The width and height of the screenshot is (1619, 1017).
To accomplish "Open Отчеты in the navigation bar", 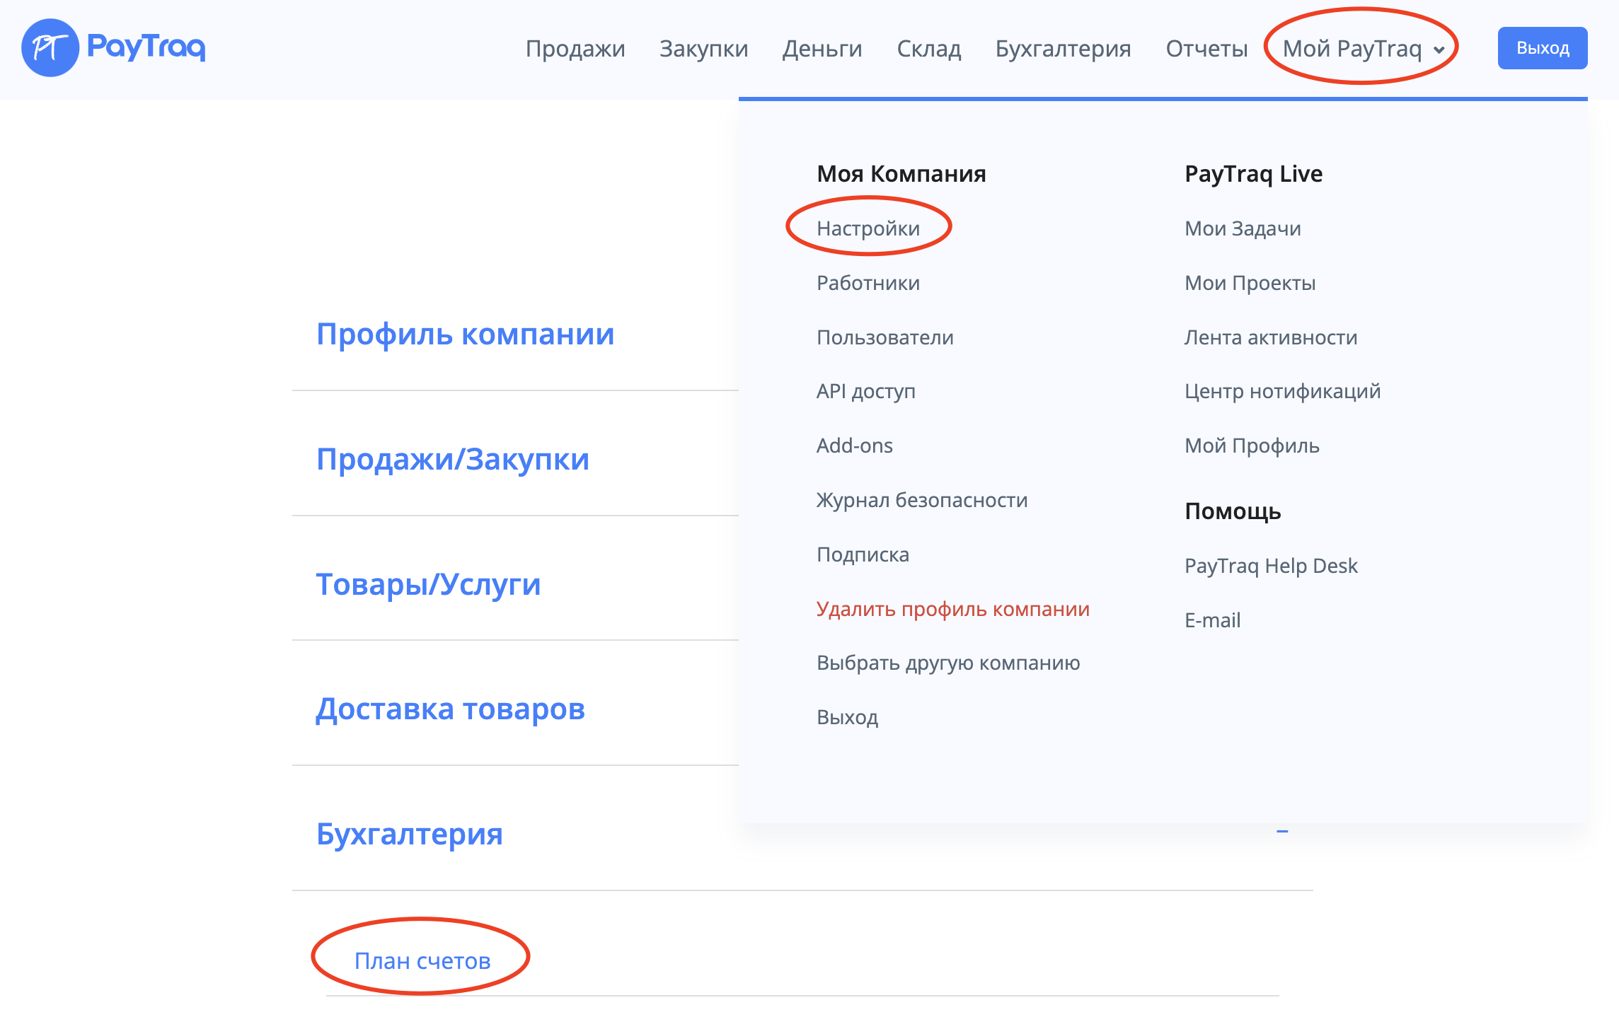I will coord(1206,48).
